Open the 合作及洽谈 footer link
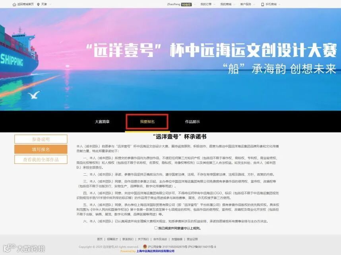The image size is (341, 255). [160, 239]
